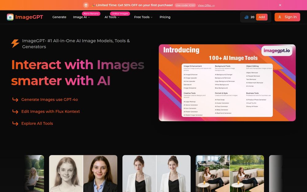This screenshot has width=307, height=192.
Task: Click the arrow icon beside Explore All Tools
Action: tap(15, 123)
